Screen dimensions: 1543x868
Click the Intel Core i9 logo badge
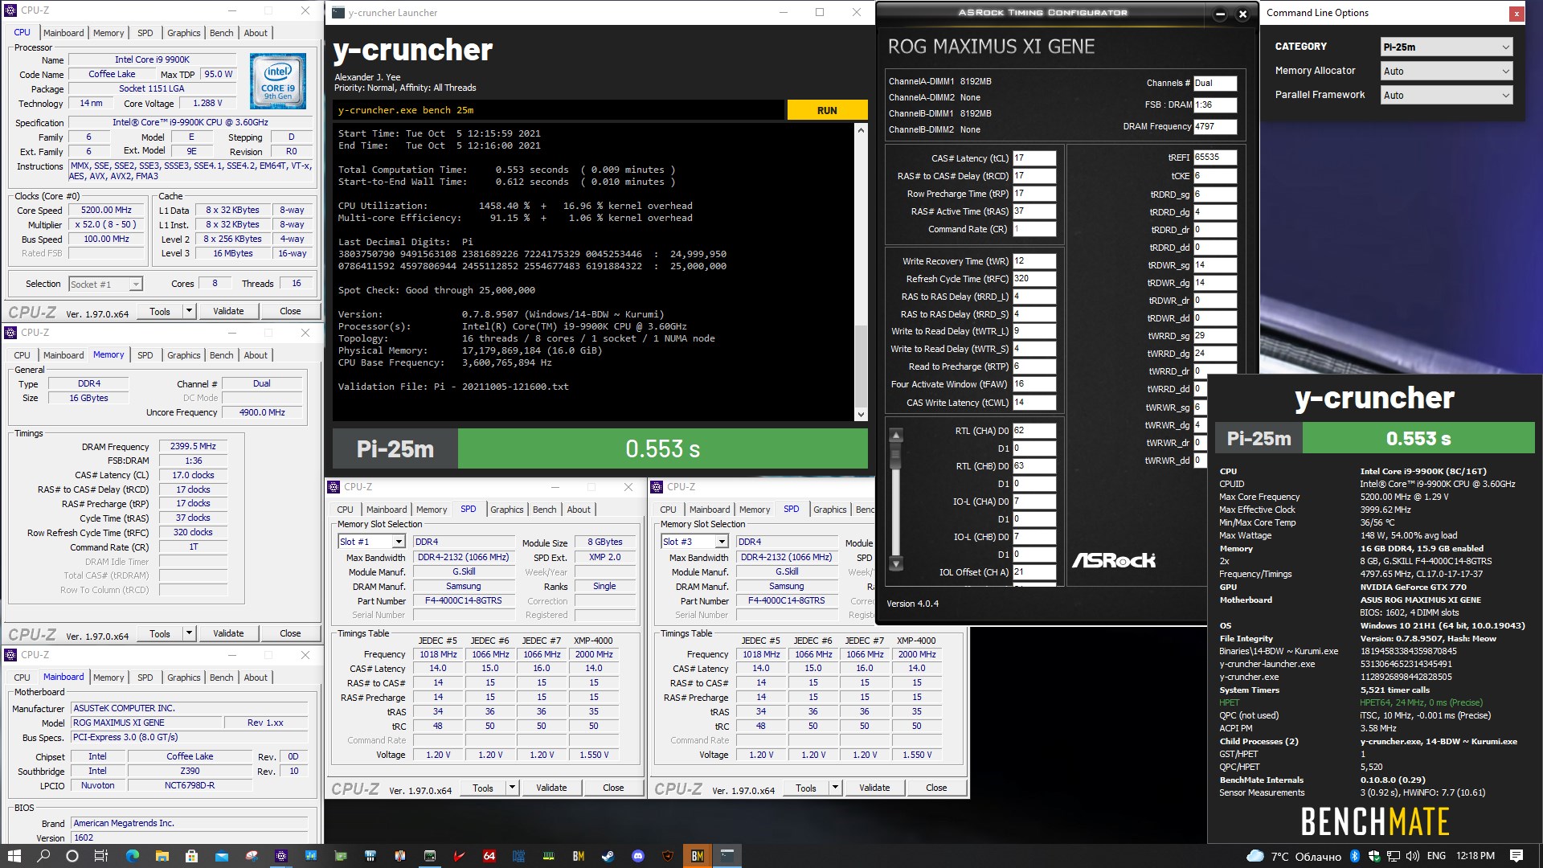pos(278,81)
